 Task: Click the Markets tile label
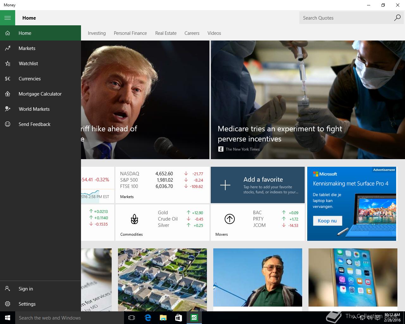pos(127,196)
